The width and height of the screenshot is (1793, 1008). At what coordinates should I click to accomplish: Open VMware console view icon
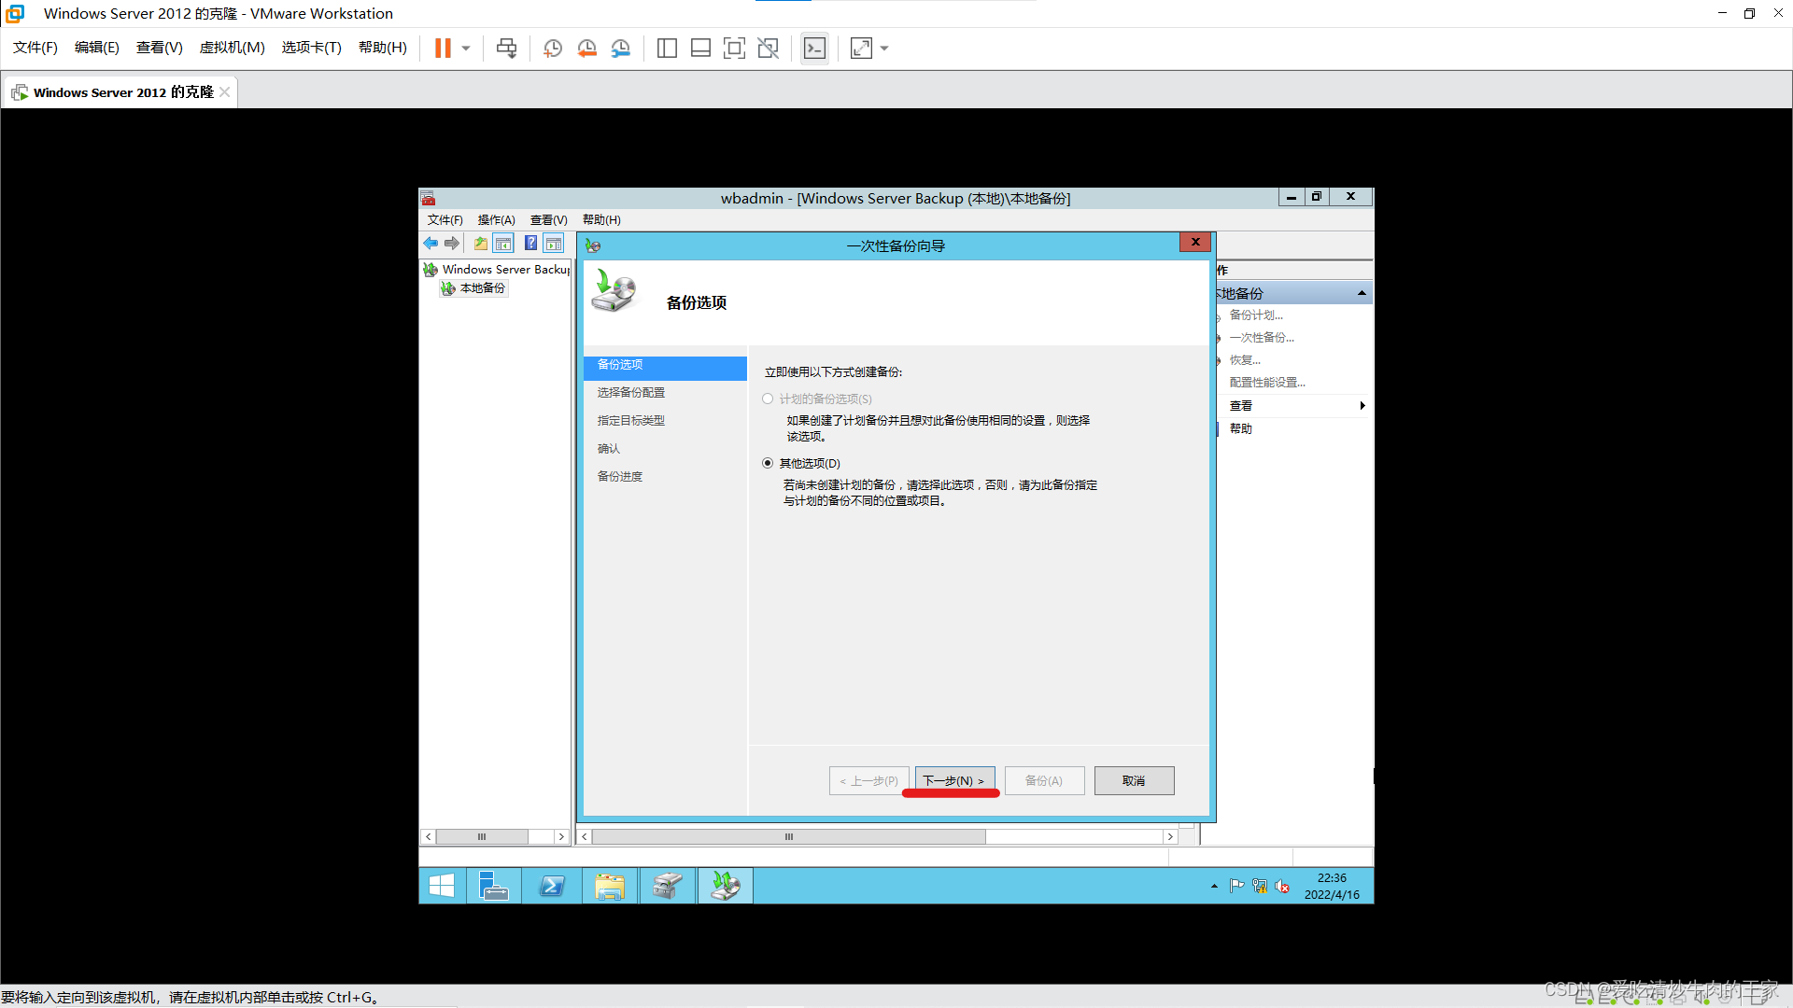click(x=814, y=49)
